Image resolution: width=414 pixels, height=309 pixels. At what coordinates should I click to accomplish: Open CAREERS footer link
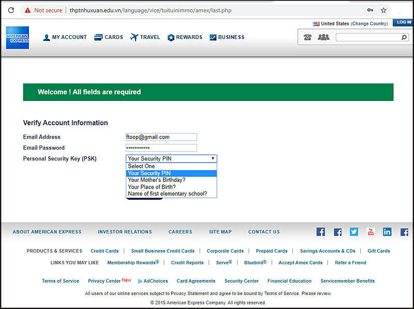[180, 232]
